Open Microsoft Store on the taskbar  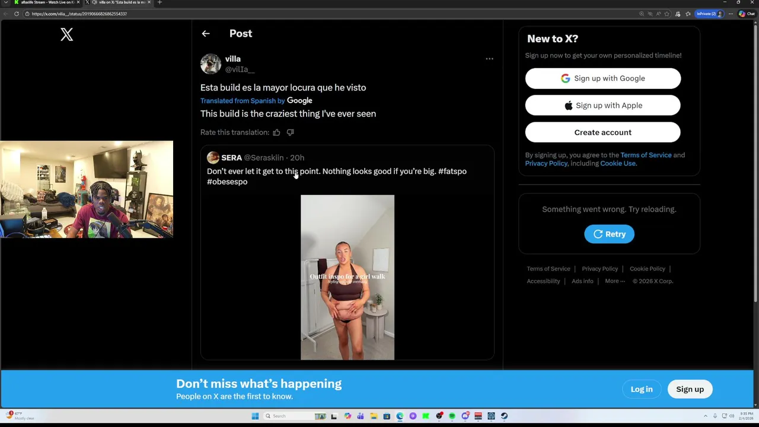[x=387, y=416]
